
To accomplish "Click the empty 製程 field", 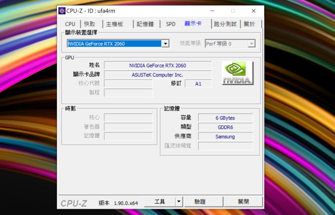I will point(128,93).
